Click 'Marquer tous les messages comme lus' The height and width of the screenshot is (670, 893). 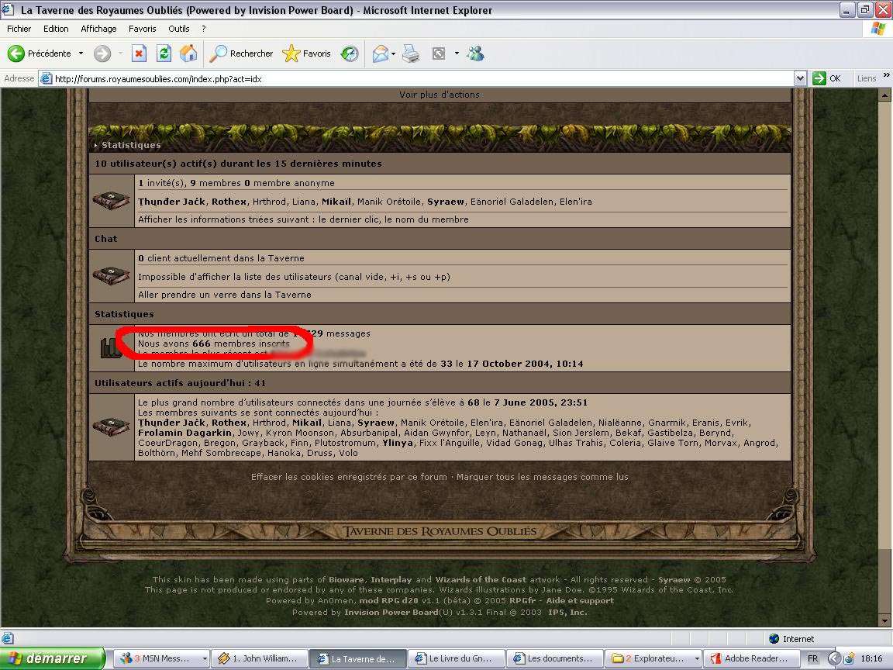point(542,477)
